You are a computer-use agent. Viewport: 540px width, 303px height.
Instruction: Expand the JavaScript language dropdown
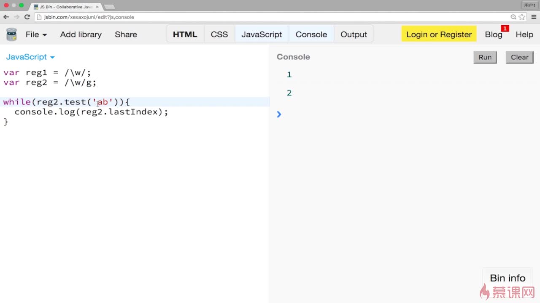pos(30,57)
